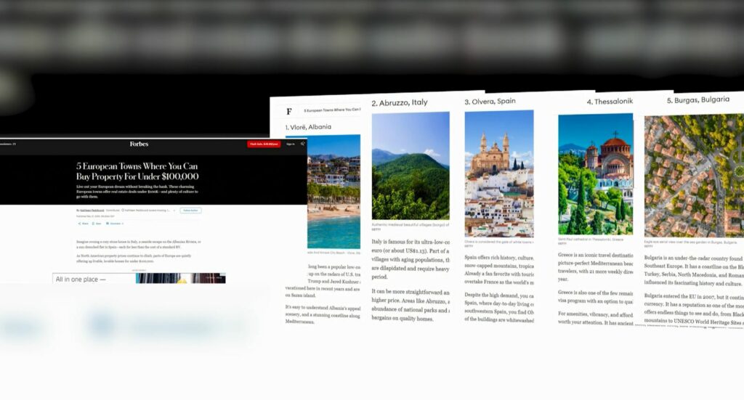Select the Abruzzo green hills photo
Screen dimensions: 744x400
(x=411, y=166)
